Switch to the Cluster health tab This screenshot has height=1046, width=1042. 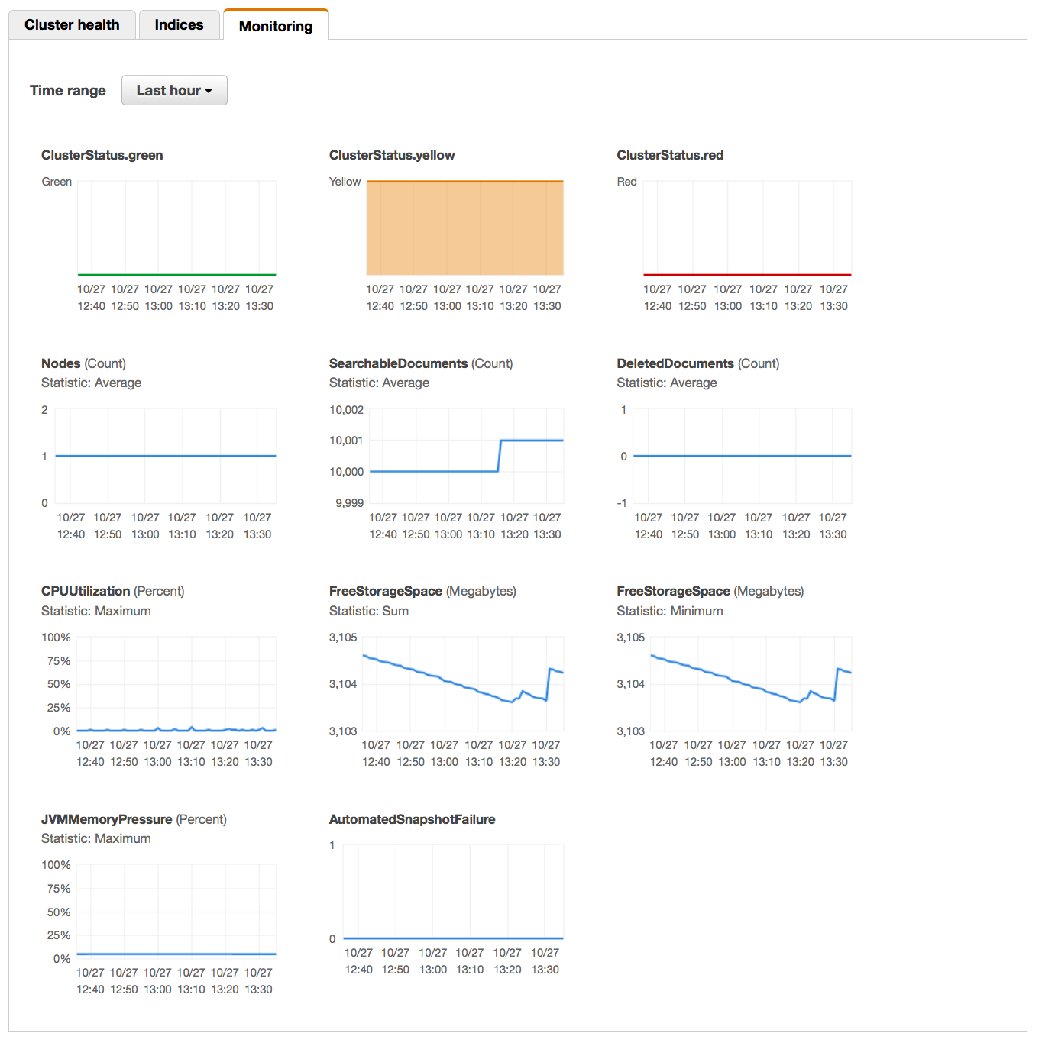click(x=72, y=24)
